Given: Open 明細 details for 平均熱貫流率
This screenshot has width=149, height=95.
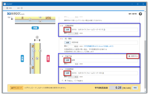Looking at the screenshot, I should tap(135, 88).
